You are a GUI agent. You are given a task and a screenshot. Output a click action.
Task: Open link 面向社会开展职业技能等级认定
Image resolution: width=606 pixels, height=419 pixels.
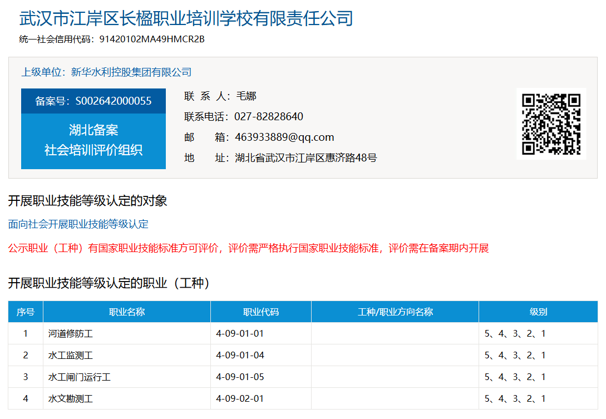pyautogui.click(x=78, y=224)
